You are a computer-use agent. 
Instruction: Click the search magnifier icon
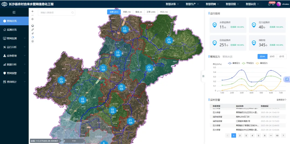point(73,13)
